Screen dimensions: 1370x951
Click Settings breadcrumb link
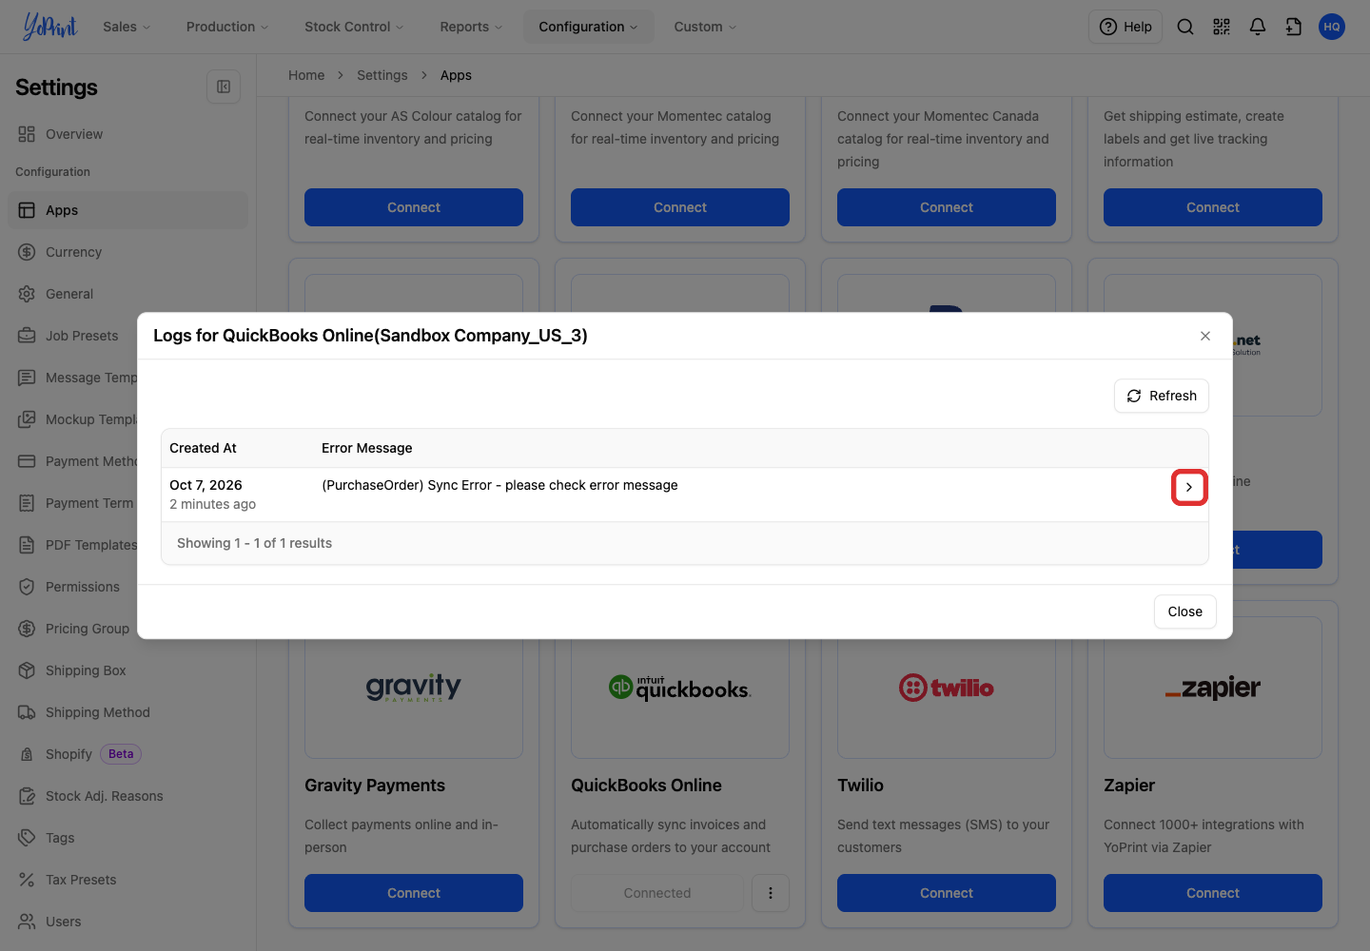(x=382, y=75)
